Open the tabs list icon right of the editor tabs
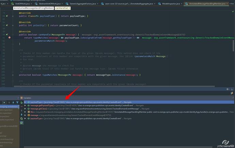 click(x=232, y=4)
